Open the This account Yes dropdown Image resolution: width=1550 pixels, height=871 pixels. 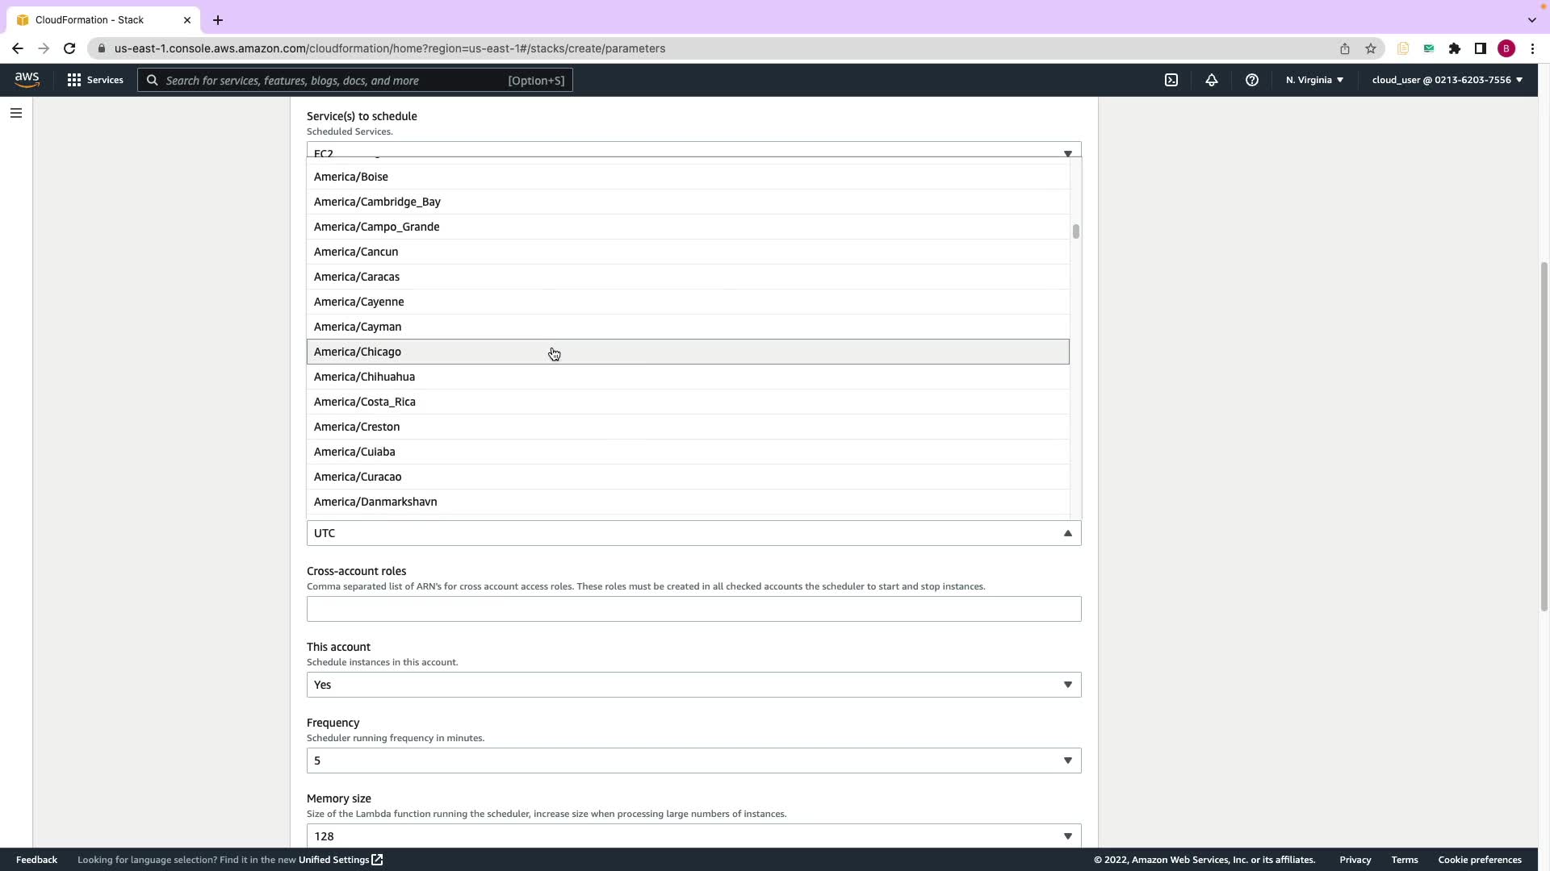(693, 685)
